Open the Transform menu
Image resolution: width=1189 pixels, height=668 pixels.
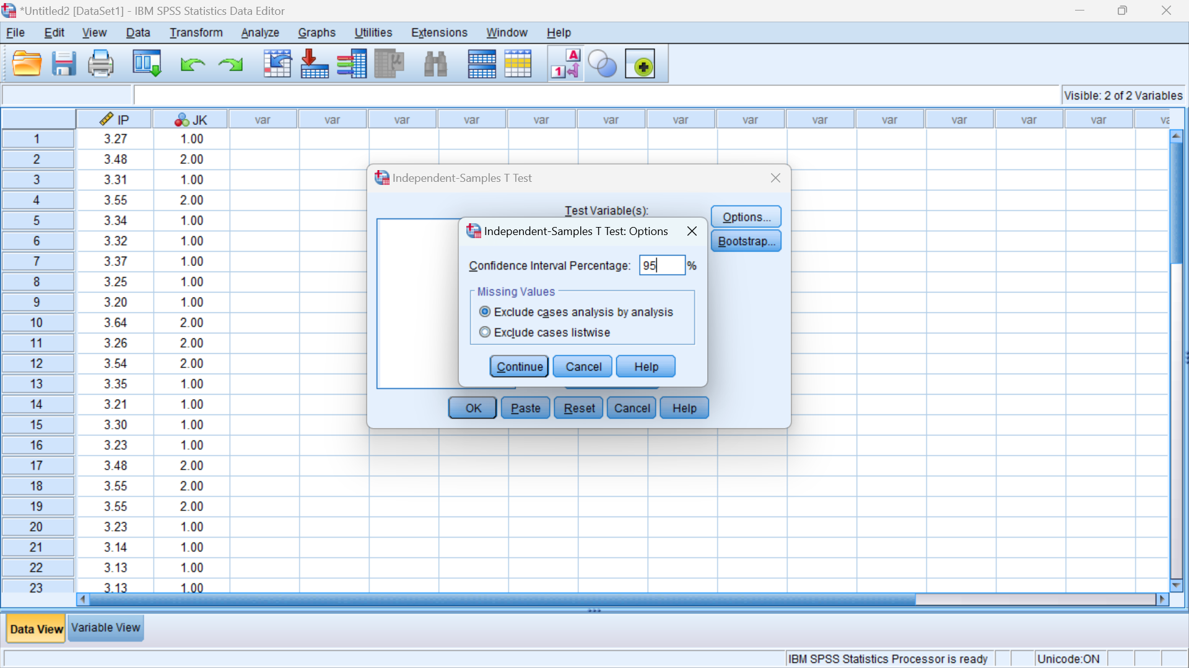tap(196, 33)
